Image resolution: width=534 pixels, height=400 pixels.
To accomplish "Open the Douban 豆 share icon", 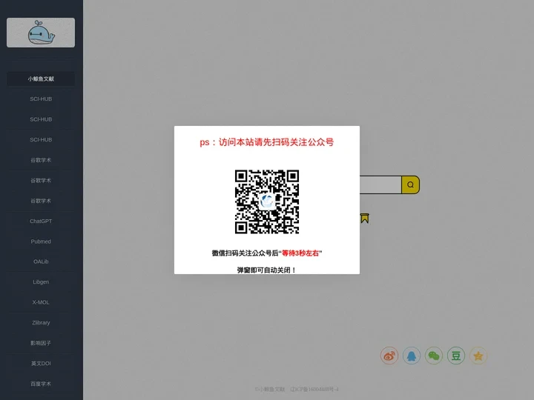I will 456,356.
